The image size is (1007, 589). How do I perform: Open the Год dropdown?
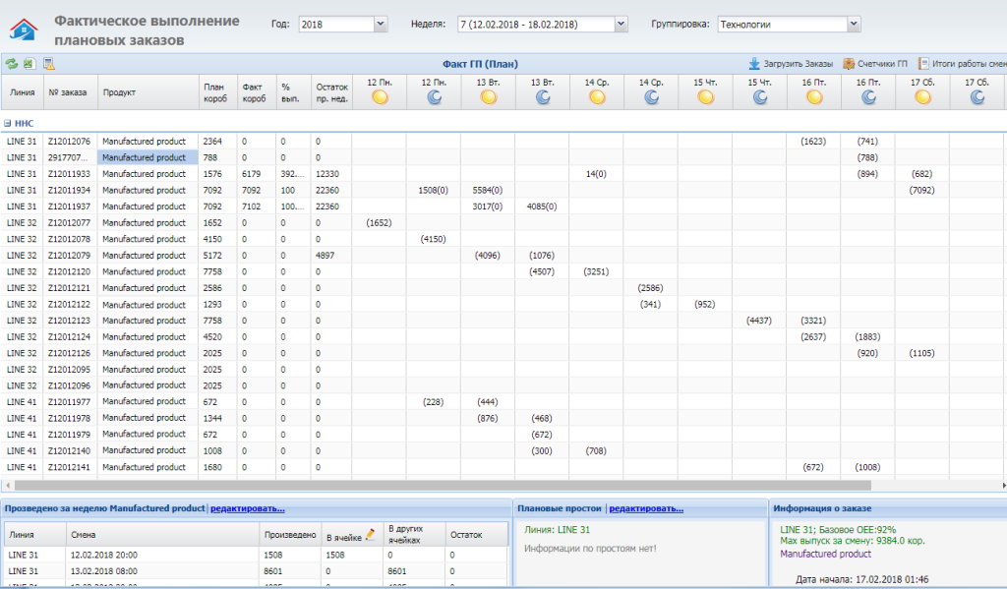pos(380,24)
